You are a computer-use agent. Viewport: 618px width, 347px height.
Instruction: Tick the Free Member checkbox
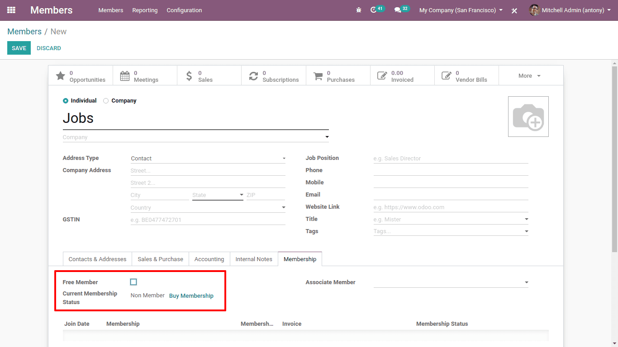click(x=133, y=282)
